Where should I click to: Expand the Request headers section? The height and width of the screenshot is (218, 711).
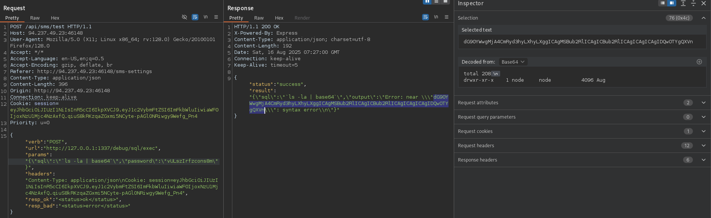[x=703, y=145]
